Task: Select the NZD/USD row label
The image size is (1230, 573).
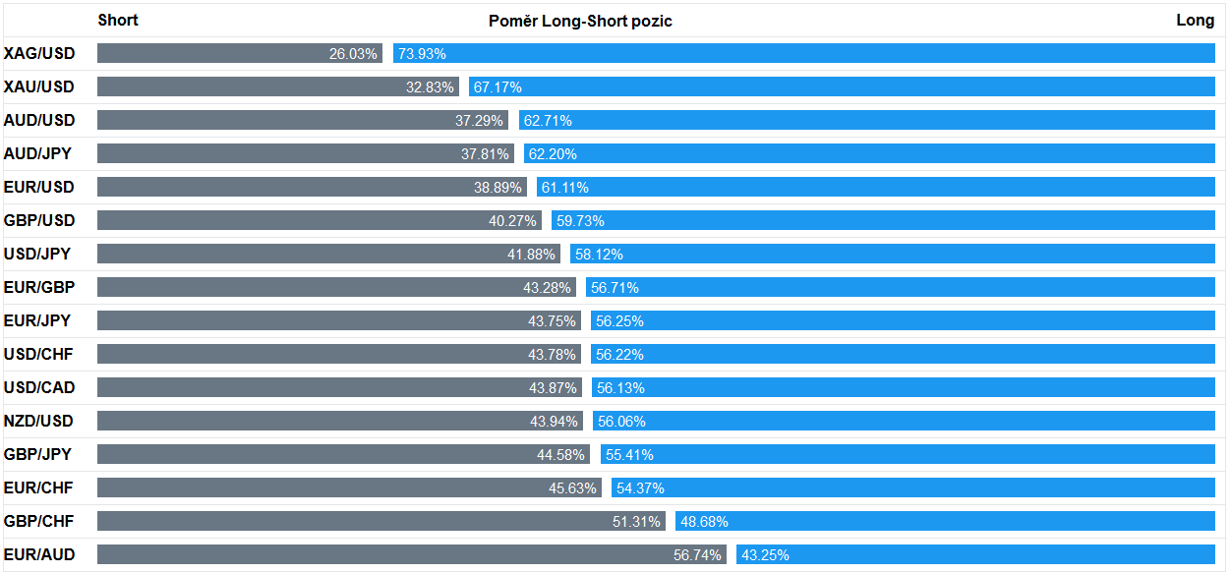Action: tap(39, 421)
